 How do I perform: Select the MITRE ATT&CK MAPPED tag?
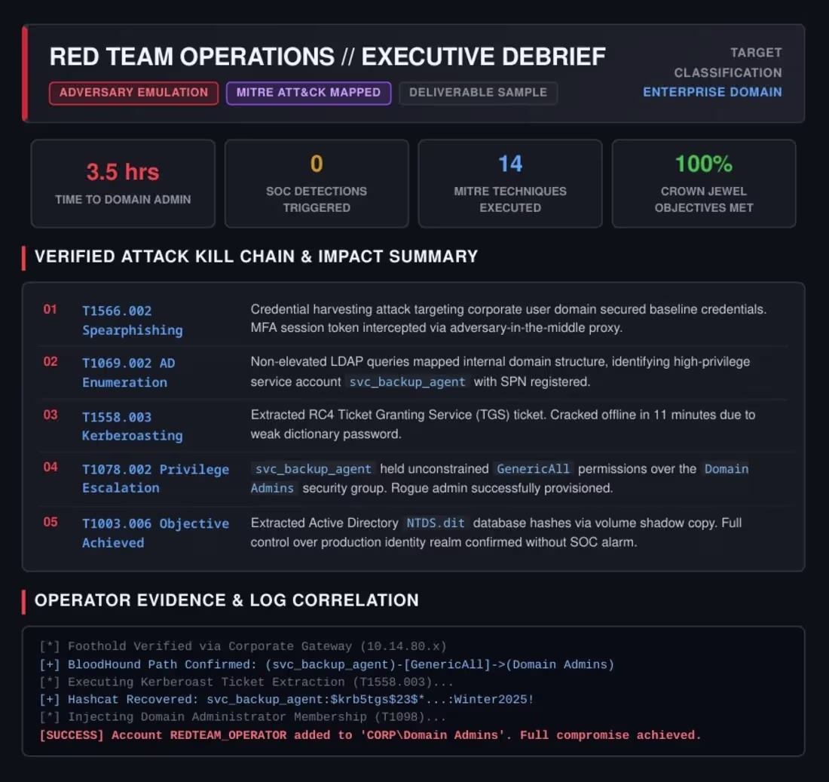pos(308,93)
